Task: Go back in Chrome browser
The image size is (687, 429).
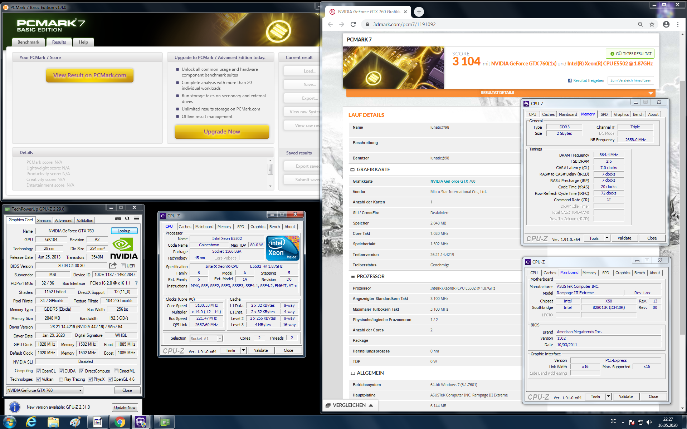Action: (330, 24)
